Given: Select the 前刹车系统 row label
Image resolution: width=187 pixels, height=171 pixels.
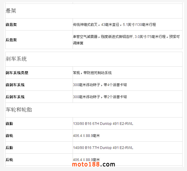Looking at the screenshot, I should coord(15,85).
